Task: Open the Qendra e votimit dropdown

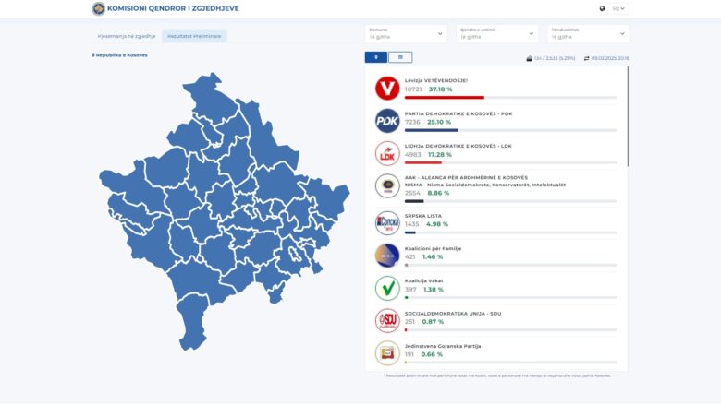Action: tap(497, 33)
